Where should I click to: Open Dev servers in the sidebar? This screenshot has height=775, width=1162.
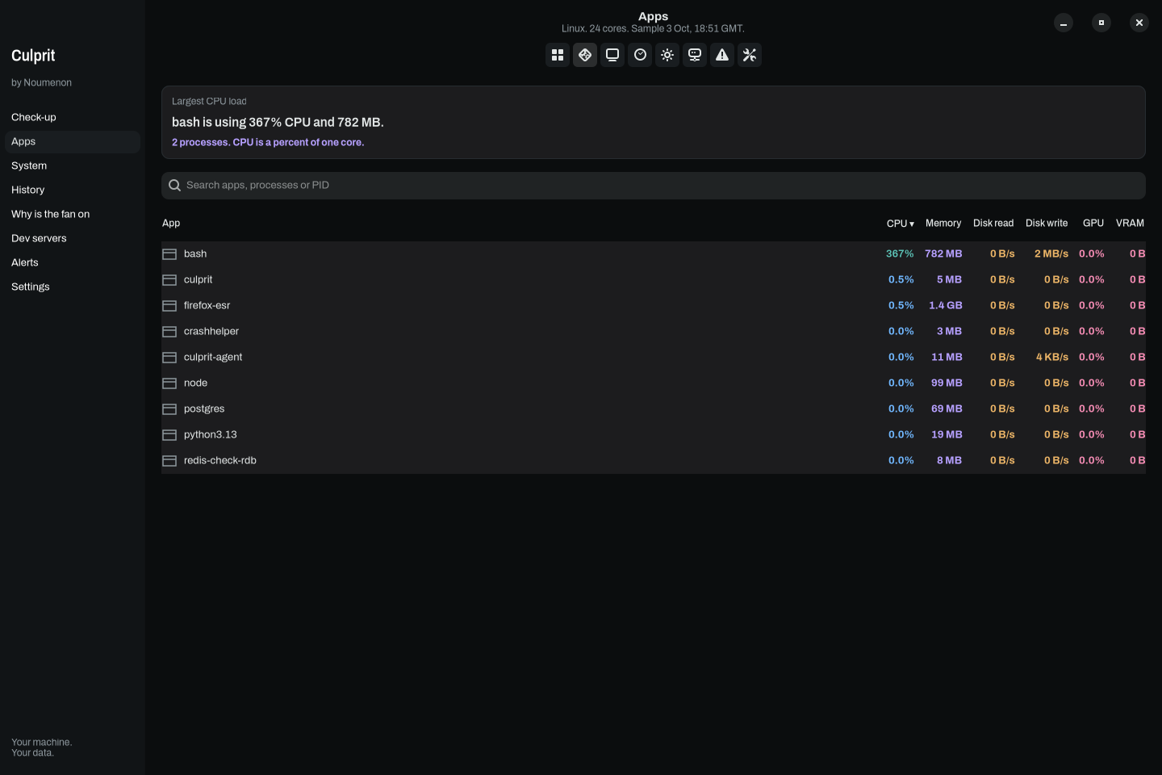pos(73,238)
